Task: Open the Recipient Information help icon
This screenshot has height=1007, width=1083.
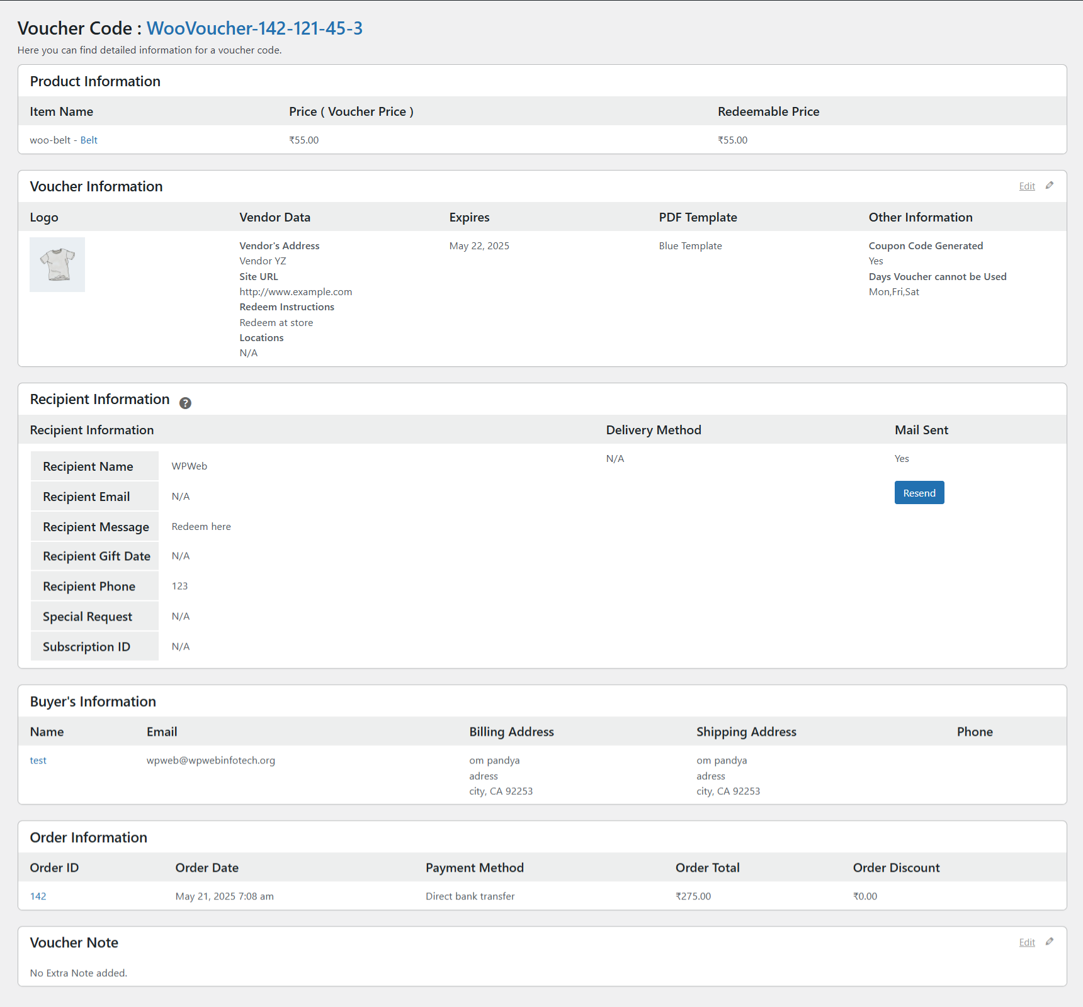Action: point(185,403)
